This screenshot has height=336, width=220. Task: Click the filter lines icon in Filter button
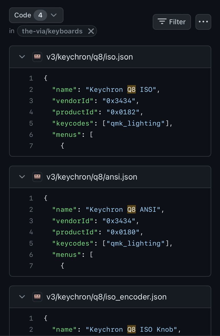coord(162,22)
